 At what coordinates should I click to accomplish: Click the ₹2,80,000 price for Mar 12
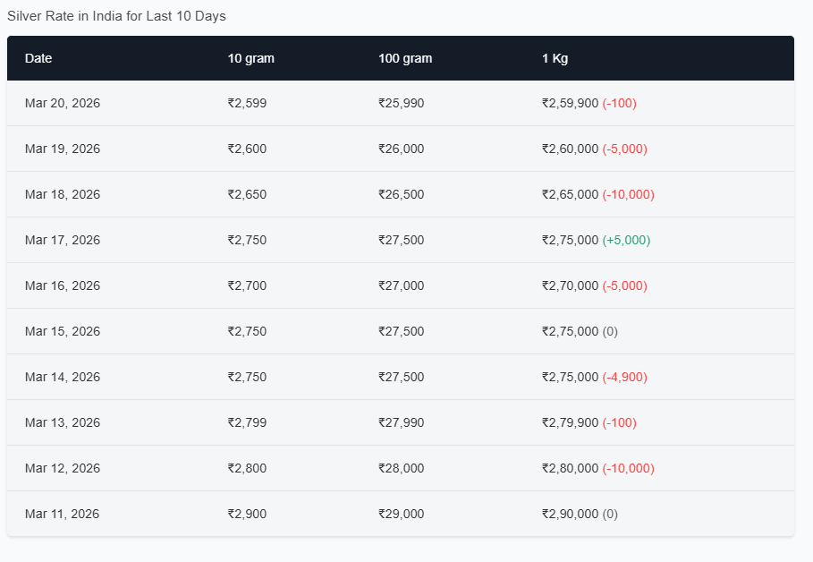click(570, 468)
